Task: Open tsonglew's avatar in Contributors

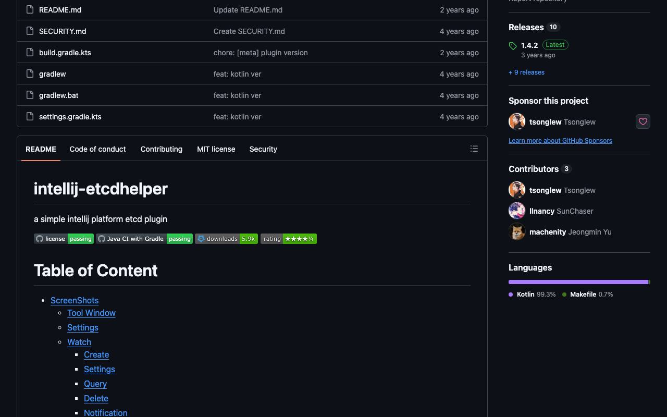Action: [517, 190]
